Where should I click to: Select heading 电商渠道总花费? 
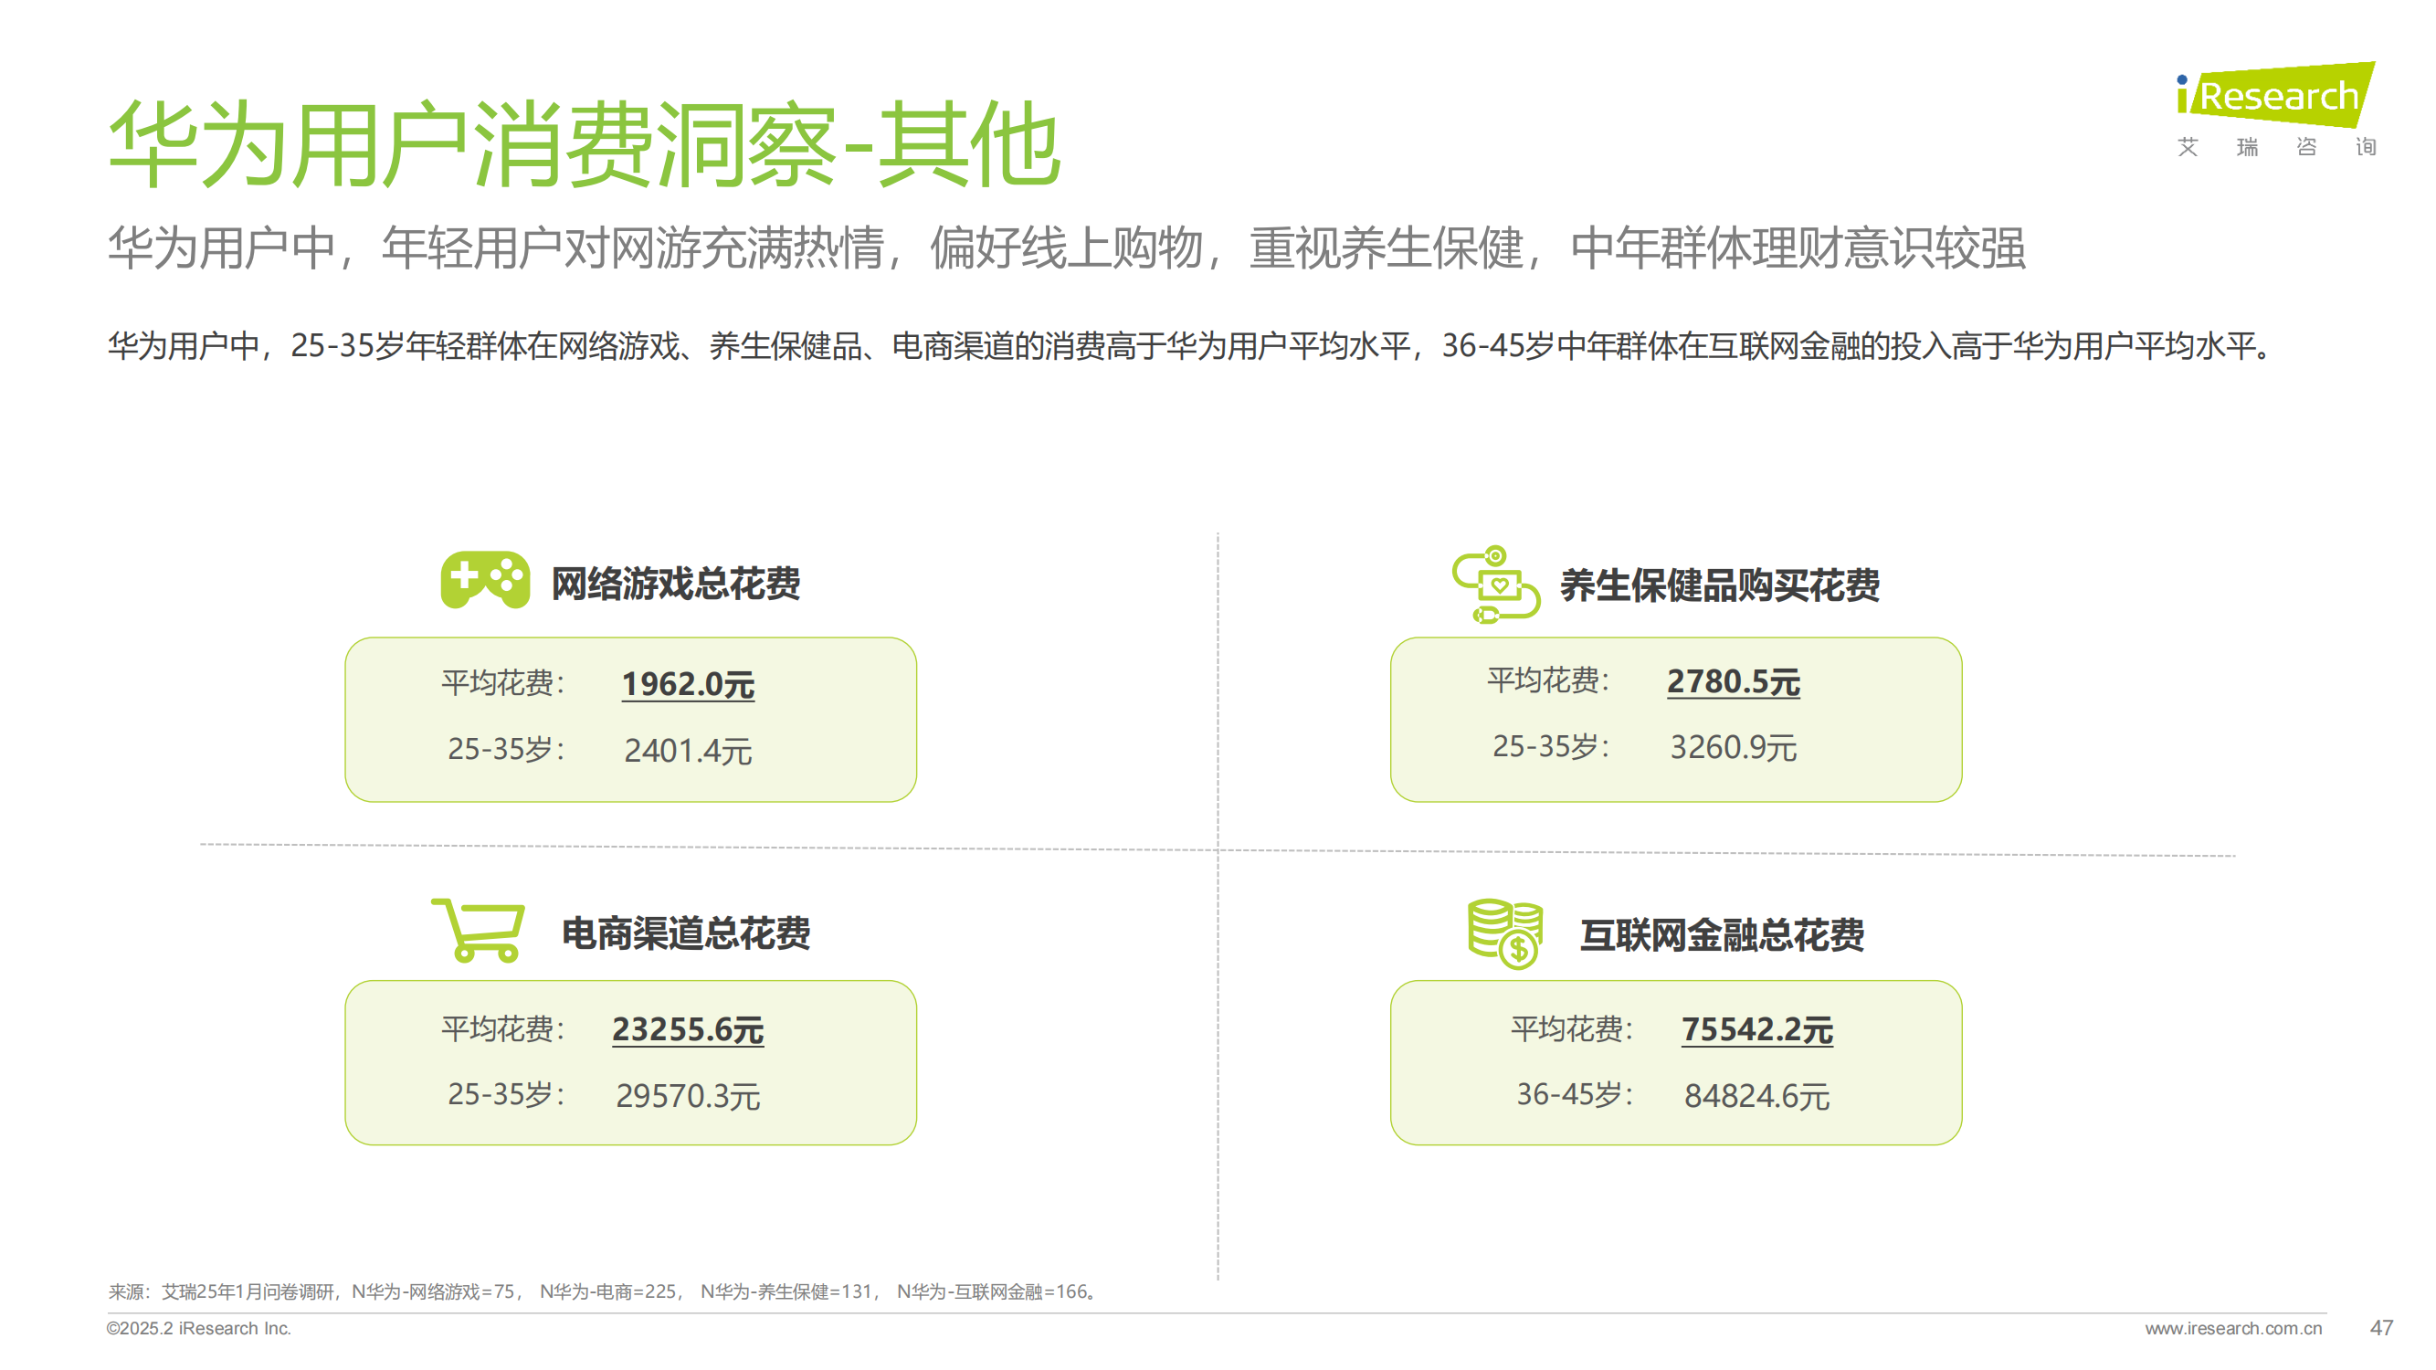click(686, 933)
